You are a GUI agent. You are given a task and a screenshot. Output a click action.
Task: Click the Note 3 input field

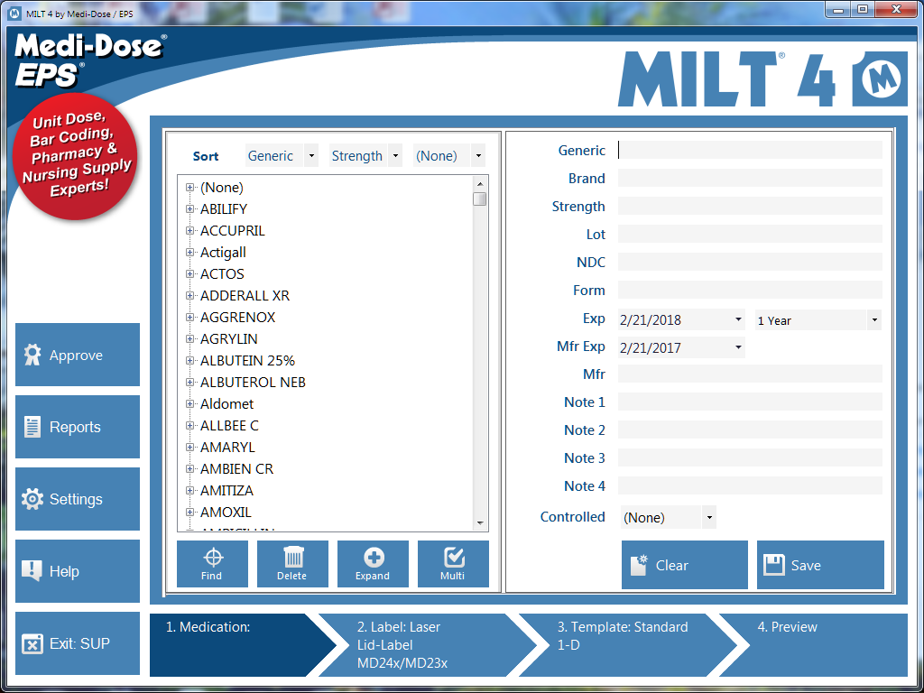click(x=750, y=457)
